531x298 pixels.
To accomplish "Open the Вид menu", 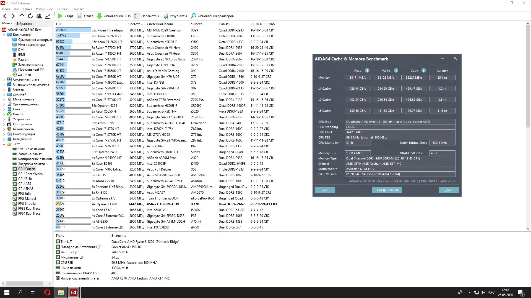I will pos(17,9).
